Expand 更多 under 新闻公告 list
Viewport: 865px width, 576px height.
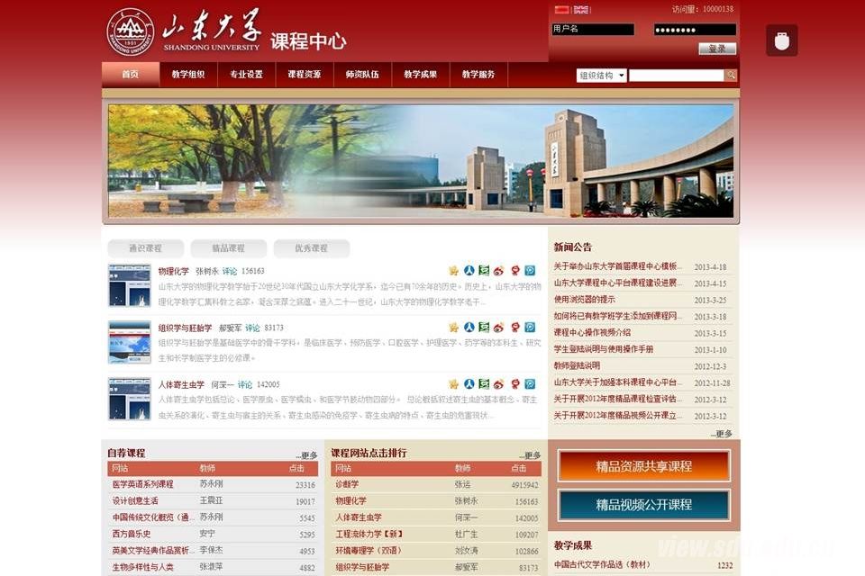tap(721, 434)
